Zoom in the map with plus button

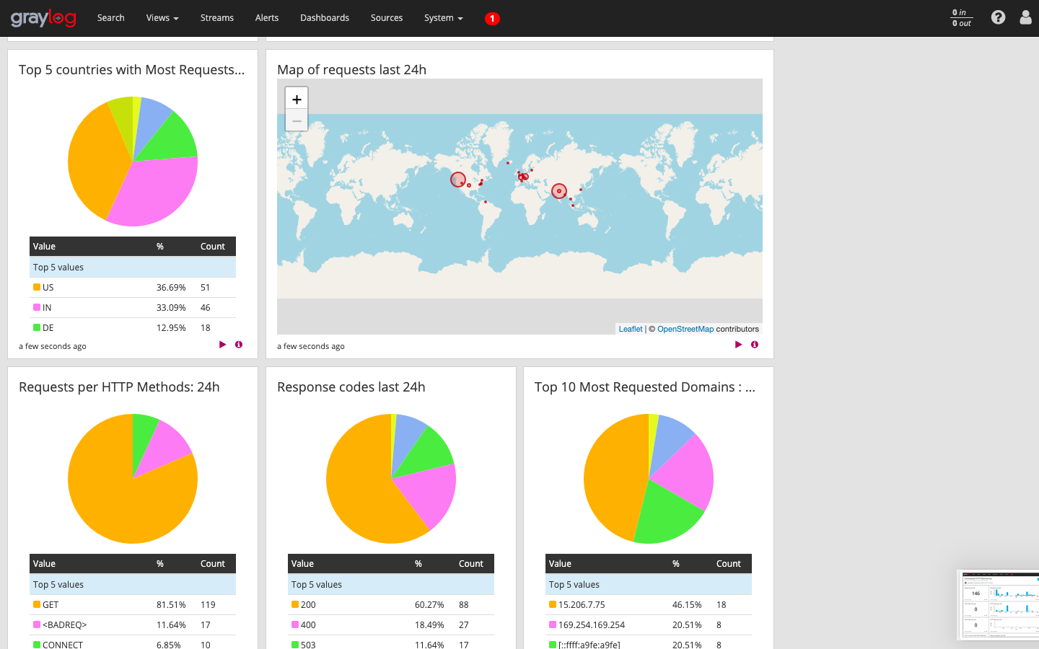pos(297,99)
